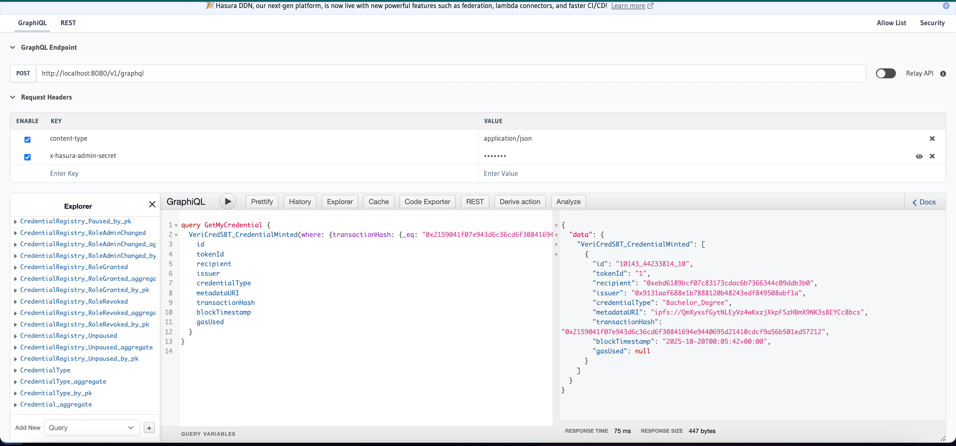Uncheck the content-type header checkbox

[28, 139]
